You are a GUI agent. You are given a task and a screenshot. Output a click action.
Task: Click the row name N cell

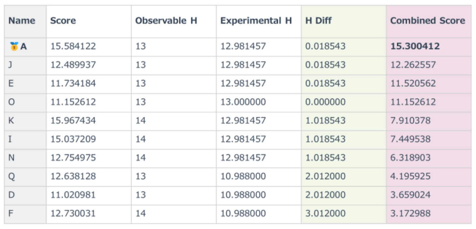point(11,158)
